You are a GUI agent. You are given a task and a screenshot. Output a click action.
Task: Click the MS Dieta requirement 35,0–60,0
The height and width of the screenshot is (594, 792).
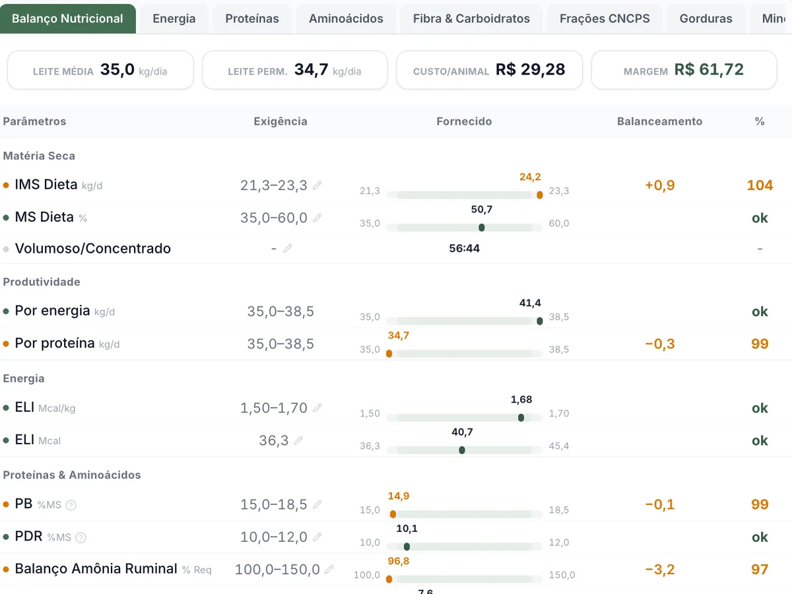coord(274,217)
